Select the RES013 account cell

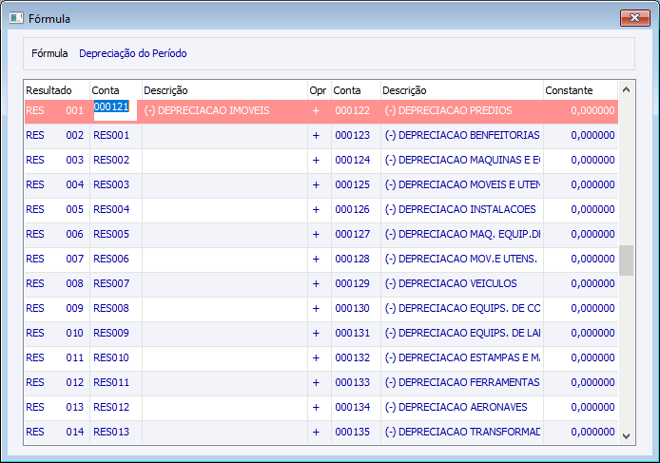[x=116, y=432]
